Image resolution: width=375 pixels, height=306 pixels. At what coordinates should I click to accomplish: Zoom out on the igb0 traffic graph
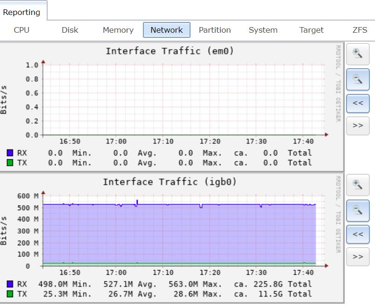point(358,211)
